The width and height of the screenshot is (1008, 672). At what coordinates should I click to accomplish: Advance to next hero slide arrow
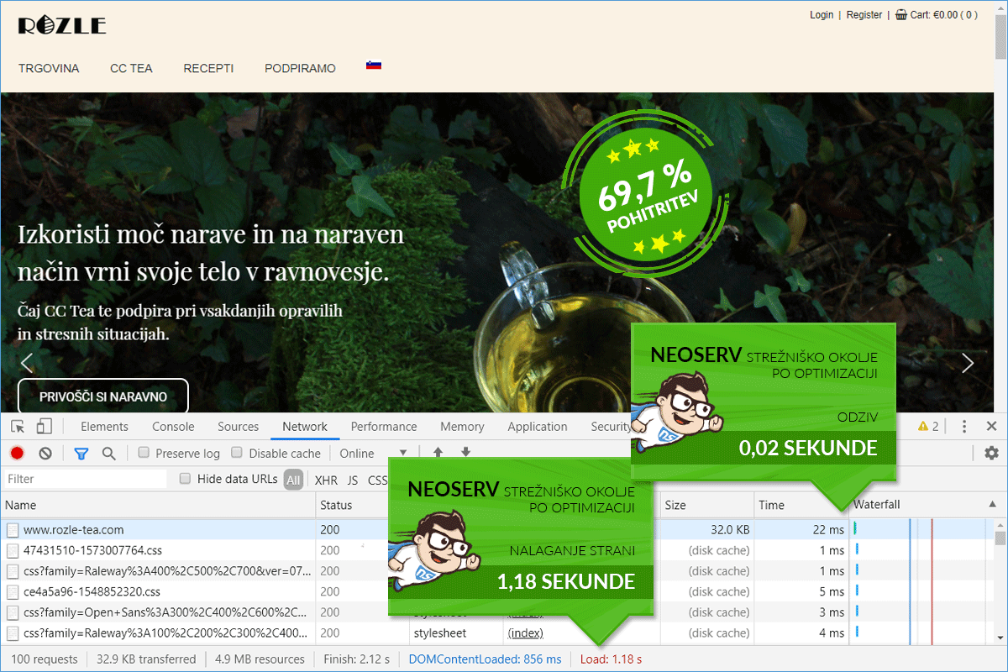tap(968, 363)
